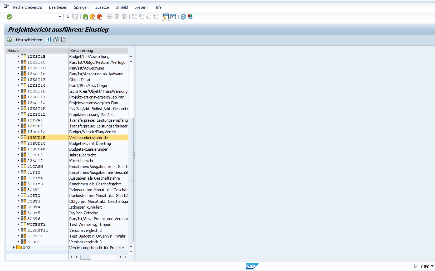Click scroll-up arrow at top of tree scrollbar
The width and height of the screenshot is (435, 271).
pos(131,56)
